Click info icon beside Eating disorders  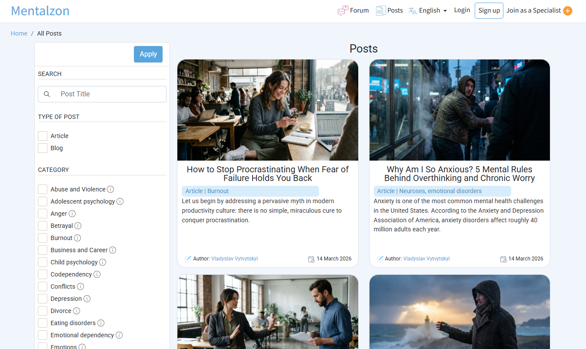101,323
